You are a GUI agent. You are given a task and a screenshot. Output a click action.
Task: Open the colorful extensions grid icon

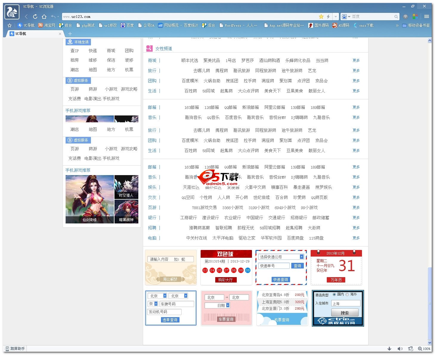[415, 17]
